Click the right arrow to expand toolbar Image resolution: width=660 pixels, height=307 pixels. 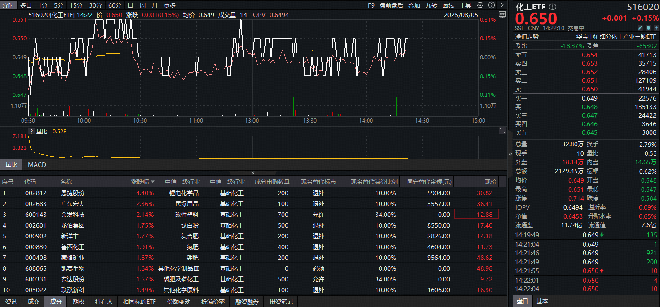(x=502, y=5)
